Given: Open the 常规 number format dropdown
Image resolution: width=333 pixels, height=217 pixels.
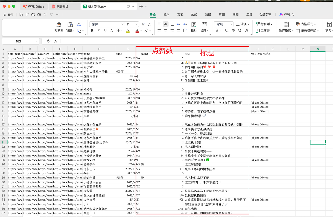Looking at the screenshot, I should click(x=231, y=24).
